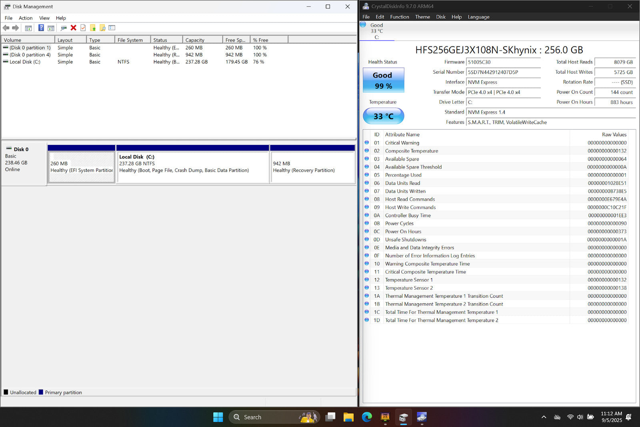Open CrystalDiskInfo Disk menu
The width and height of the screenshot is (640, 427).
441,17
